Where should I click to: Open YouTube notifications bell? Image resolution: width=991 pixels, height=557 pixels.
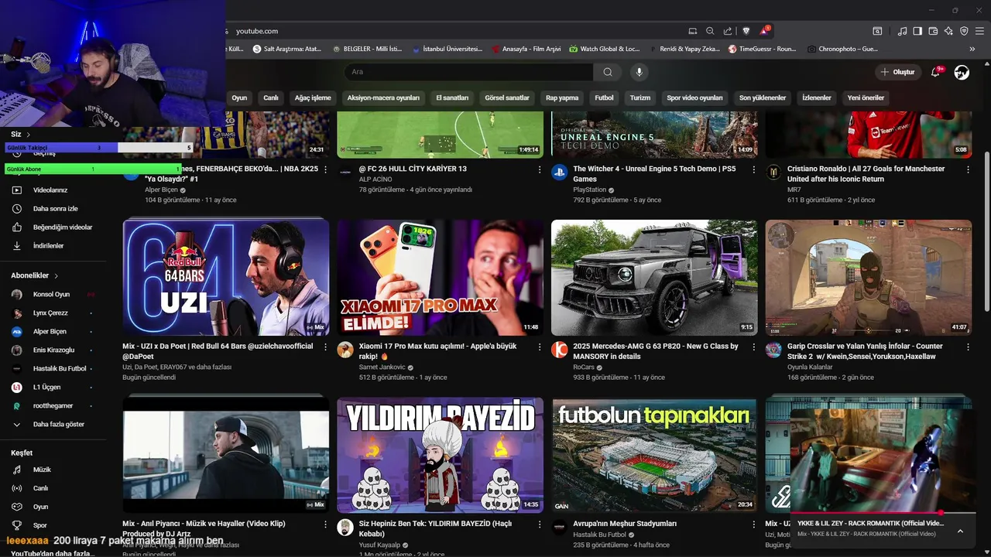(x=935, y=72)
